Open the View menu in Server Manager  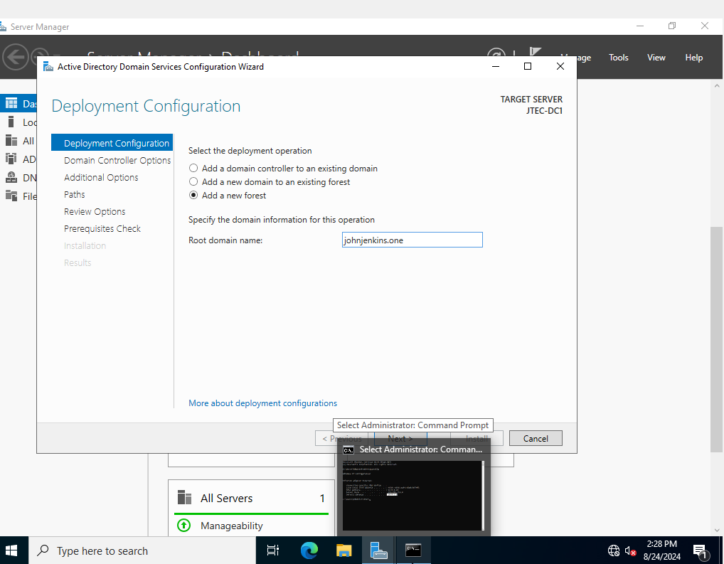coord(656,58)
